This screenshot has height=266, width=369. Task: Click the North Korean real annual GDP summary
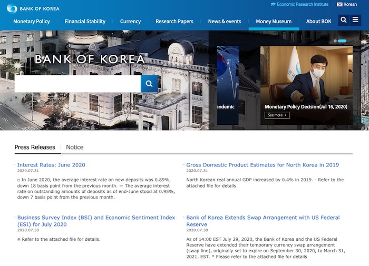[x=265, y=183]
